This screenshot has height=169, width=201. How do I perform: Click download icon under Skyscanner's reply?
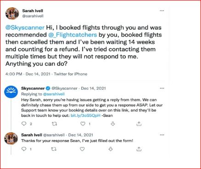click(x=113, y=124)
